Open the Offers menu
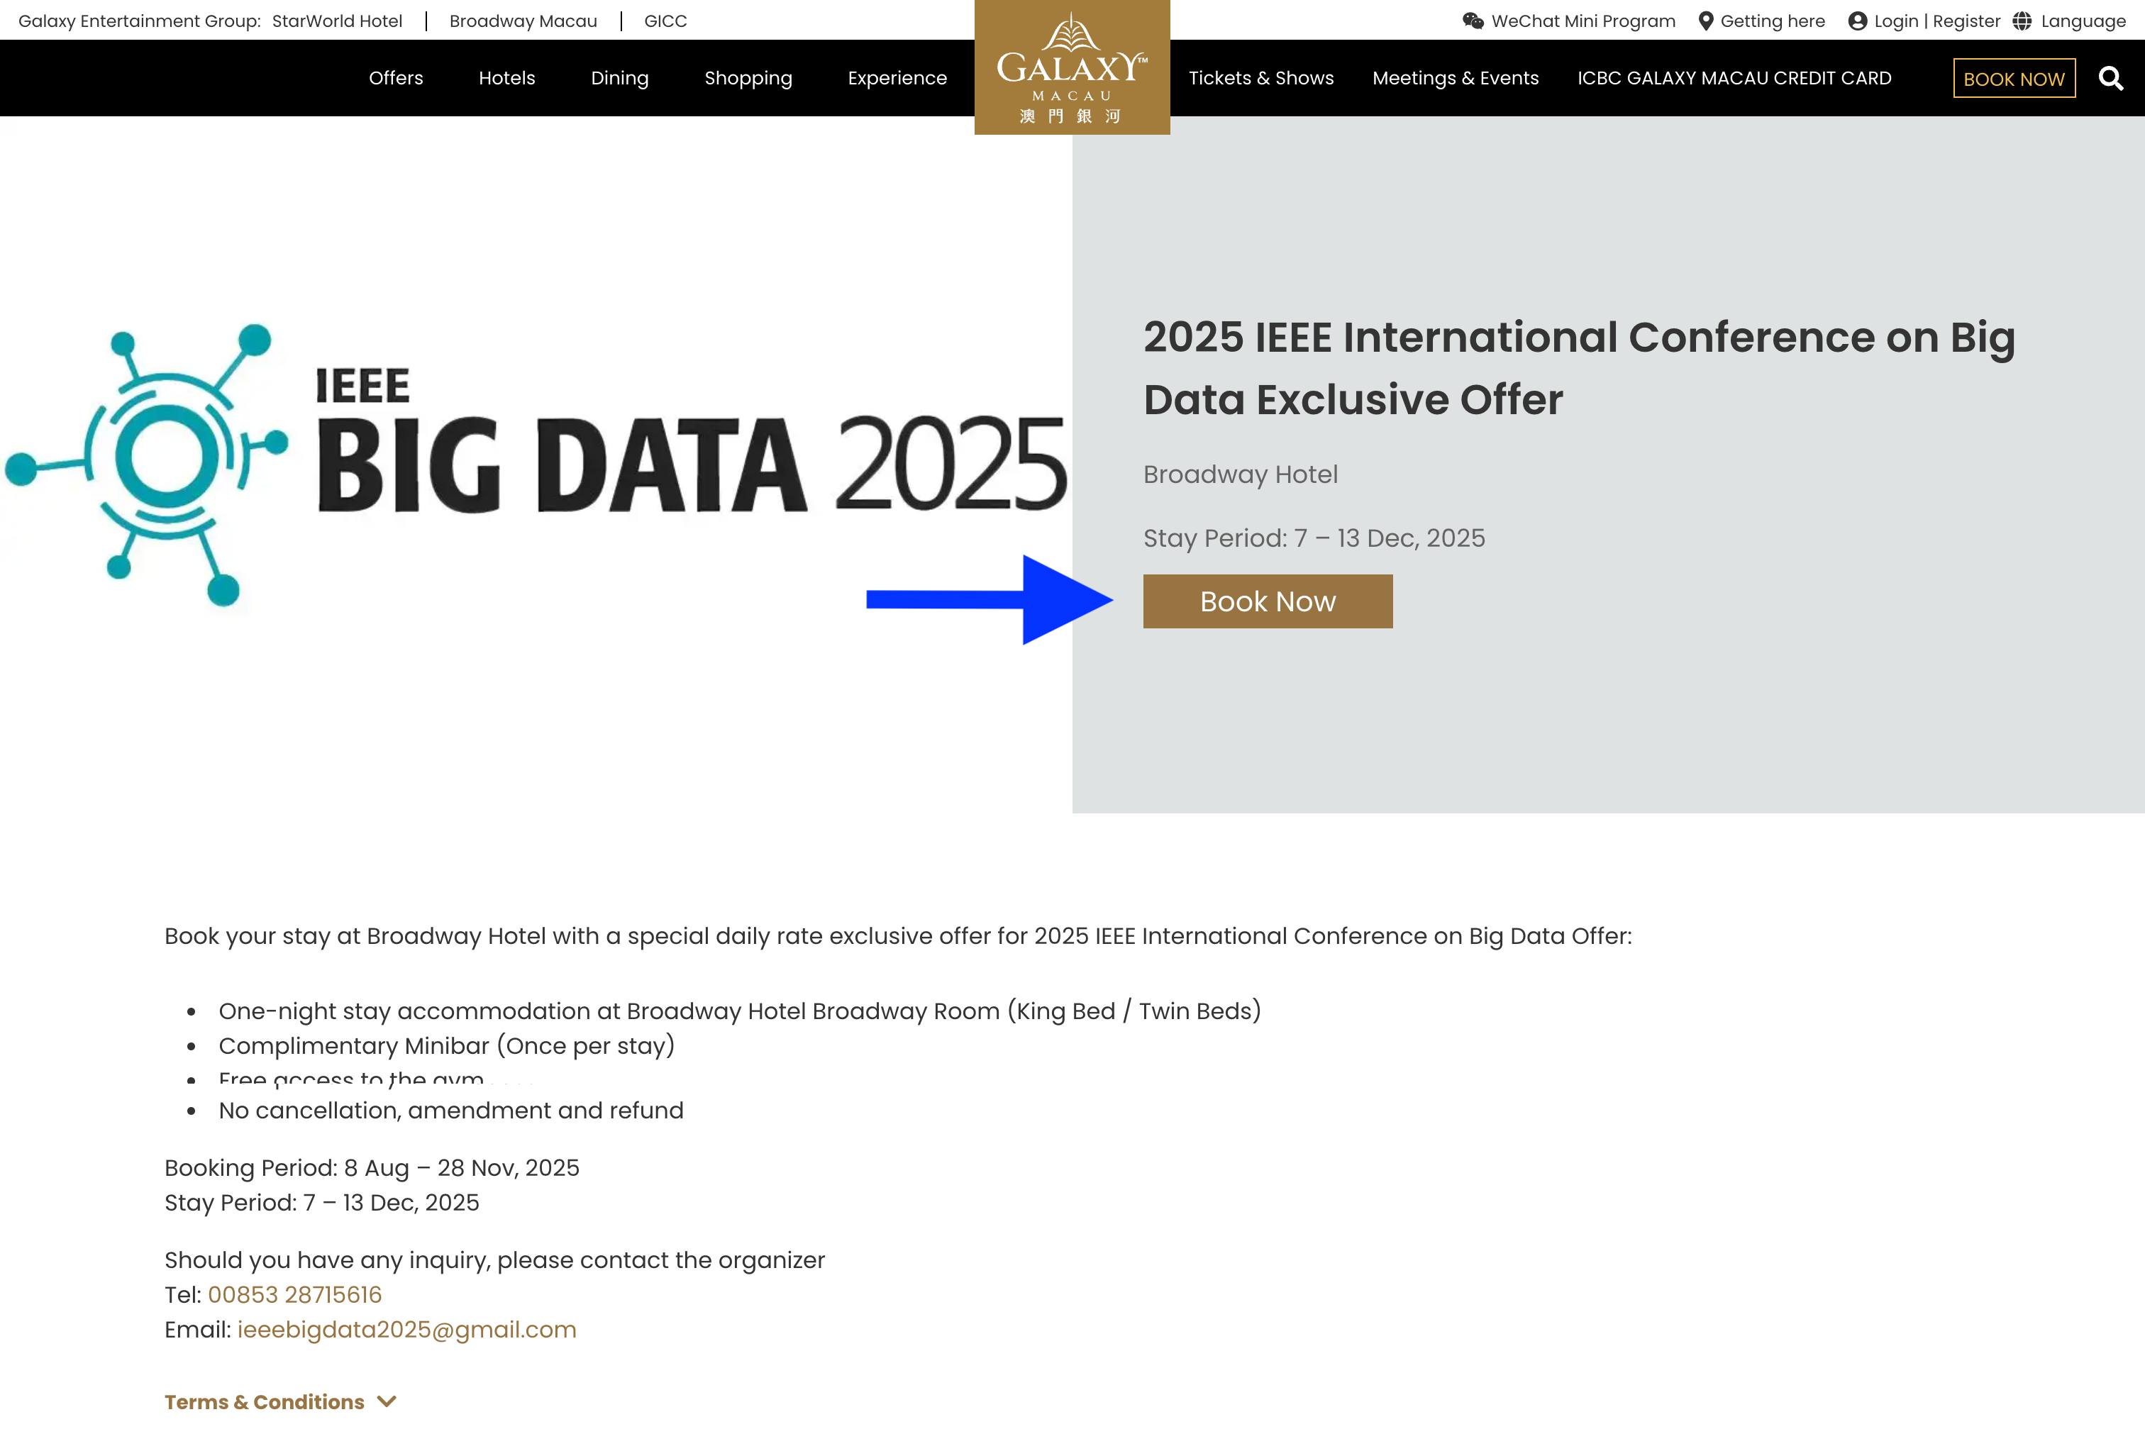 click(x=396, y=79)
